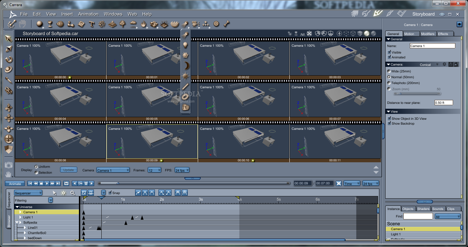Click the target helper object tool
This screenshot has height=247, width=468.
tap(216, 24)
